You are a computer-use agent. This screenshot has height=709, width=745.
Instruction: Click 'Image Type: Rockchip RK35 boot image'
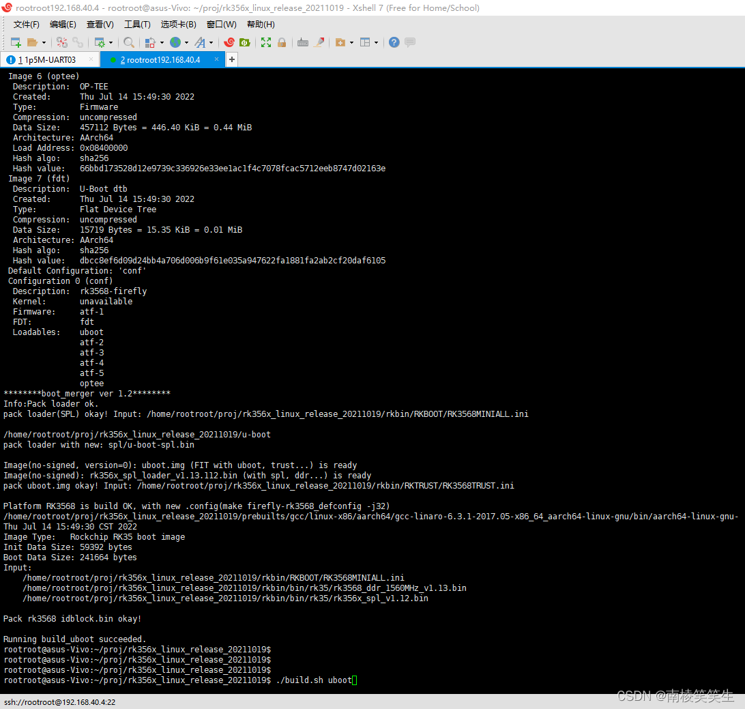click(94, 536)
